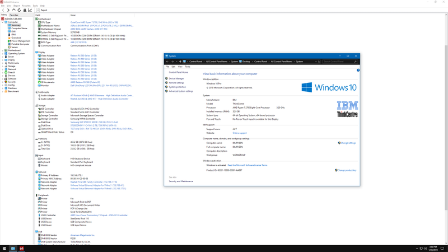Open the DirectX category in the tree
This screenshot has width=448, height=252.
click(x=11, y=72)
